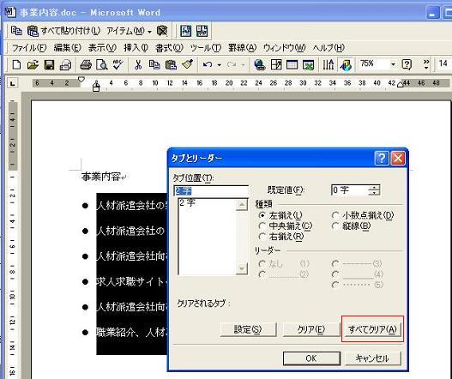Open the Undo history dropdown arrow

[x=220, y=65]
